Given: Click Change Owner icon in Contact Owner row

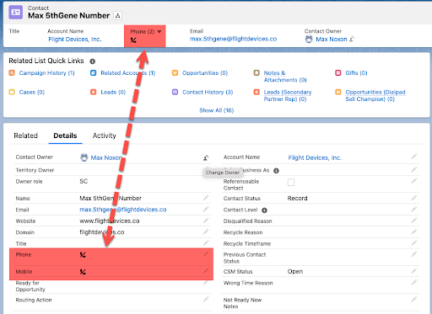Looking at the screenshot, I should (x=206, y=157).
